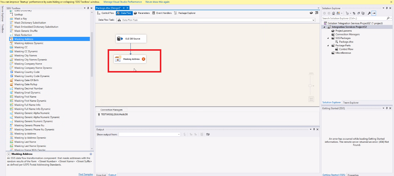Click Home icon in Solution Explorer toolbar
394x176 pixels.
(334, 13)
